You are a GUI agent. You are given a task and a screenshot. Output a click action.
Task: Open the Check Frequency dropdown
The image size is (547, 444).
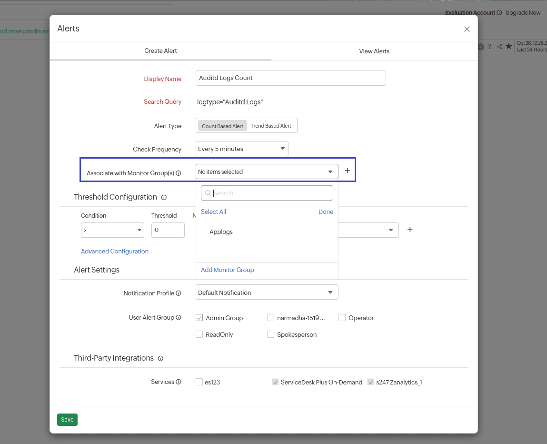point(242,149)
